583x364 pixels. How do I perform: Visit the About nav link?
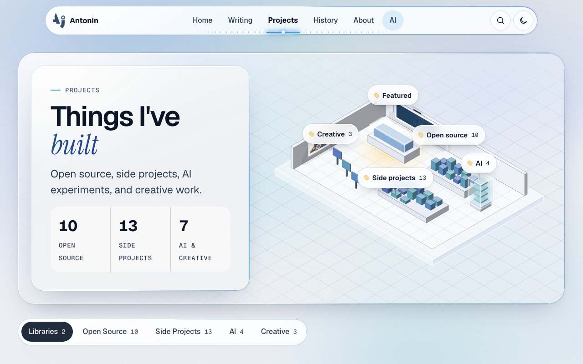[363, 20]
